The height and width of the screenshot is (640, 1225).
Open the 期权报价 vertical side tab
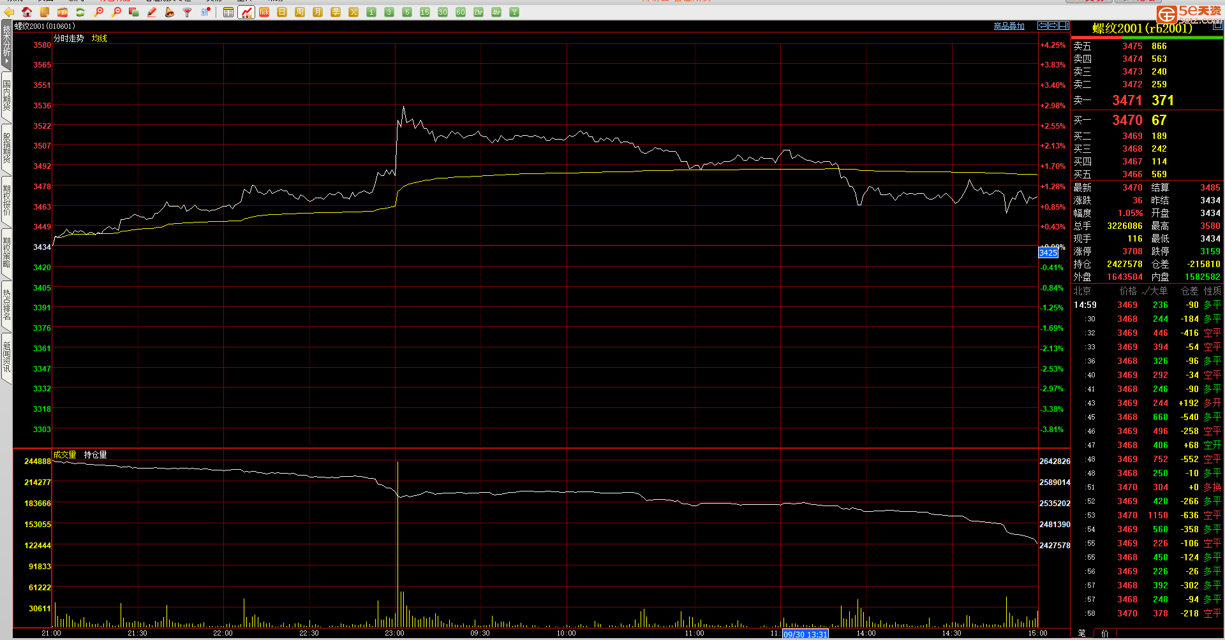point(6,201)
